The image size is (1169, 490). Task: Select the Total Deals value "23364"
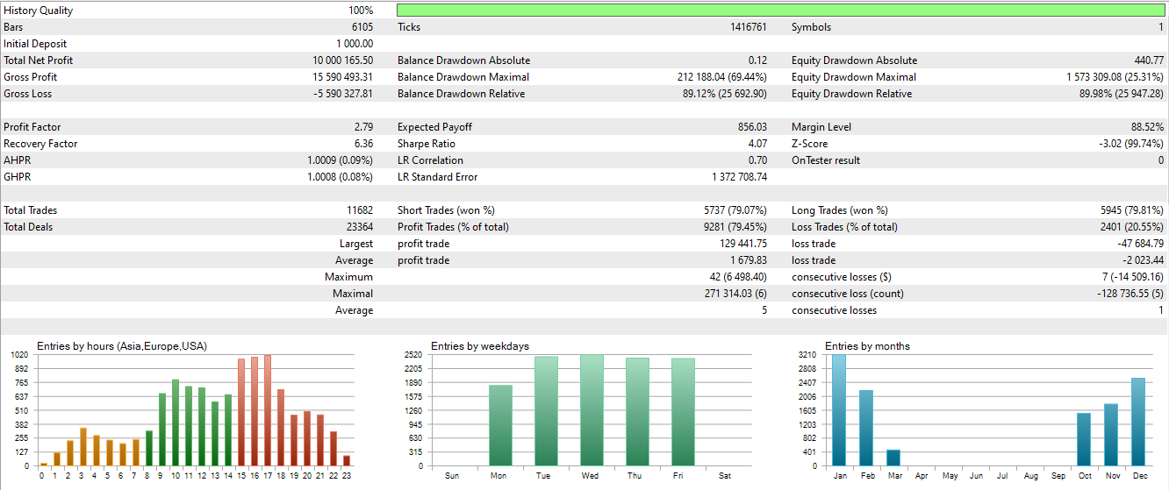click(360, 227)
